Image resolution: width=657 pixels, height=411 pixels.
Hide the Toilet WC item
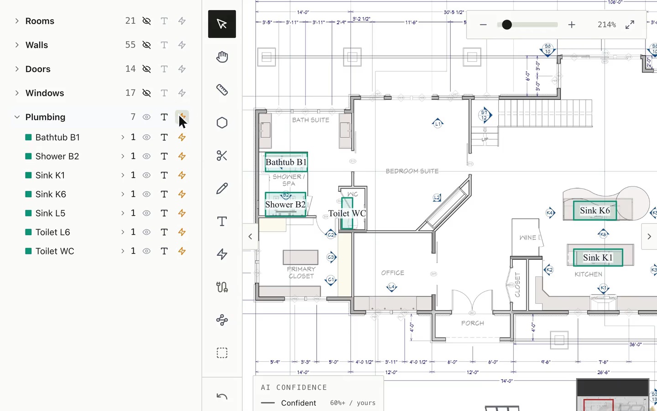(x=146, y=251)
